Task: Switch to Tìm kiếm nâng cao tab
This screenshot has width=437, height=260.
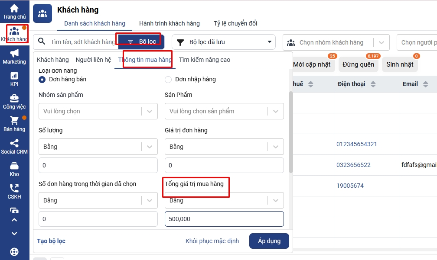Action: click(205, 60)
